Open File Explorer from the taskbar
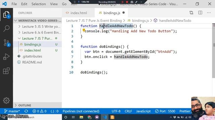The image size is (215, 120). [81, 117]
